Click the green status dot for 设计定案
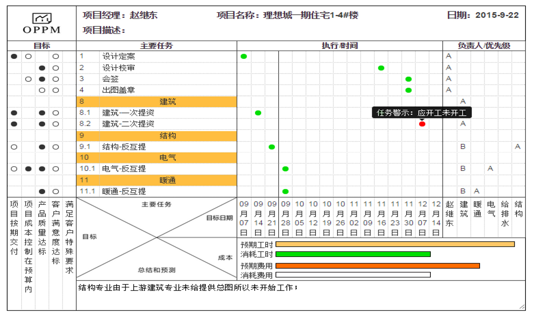This screenshot has width=534, height=318. click(x=243, y=57)
